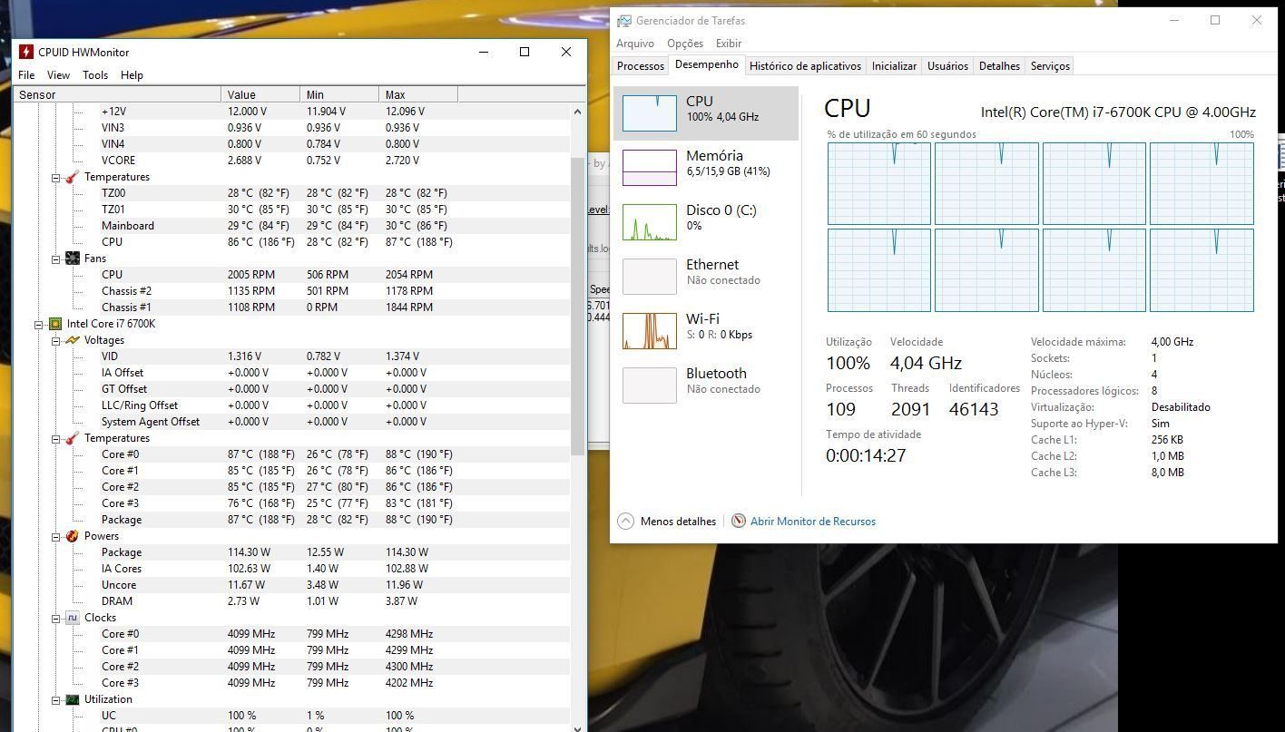The width and height of the screenshot is (1285, 732).
Task: Collapse the Powers tree node
Action: pos(55,537)
